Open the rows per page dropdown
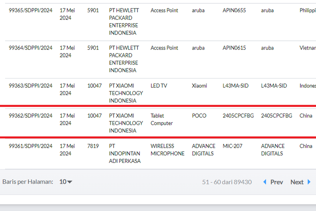 (66, 182)
